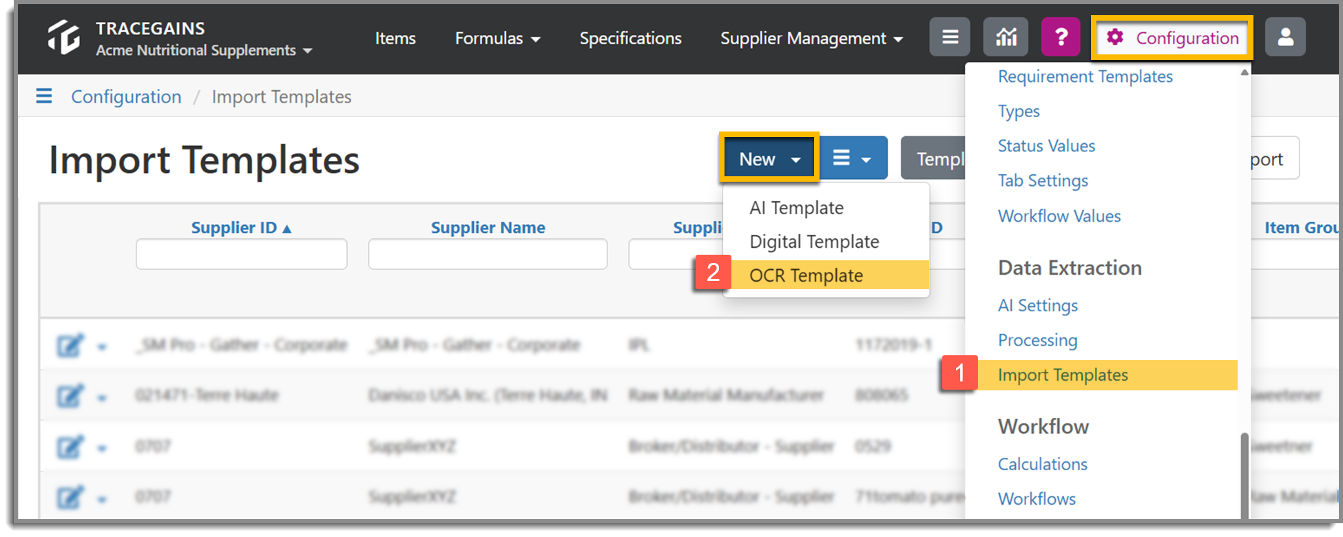Click the SupplierXYZ cell in 0529 row
1343x537 pixels.
pyautogui.click(x=412, y=446)
